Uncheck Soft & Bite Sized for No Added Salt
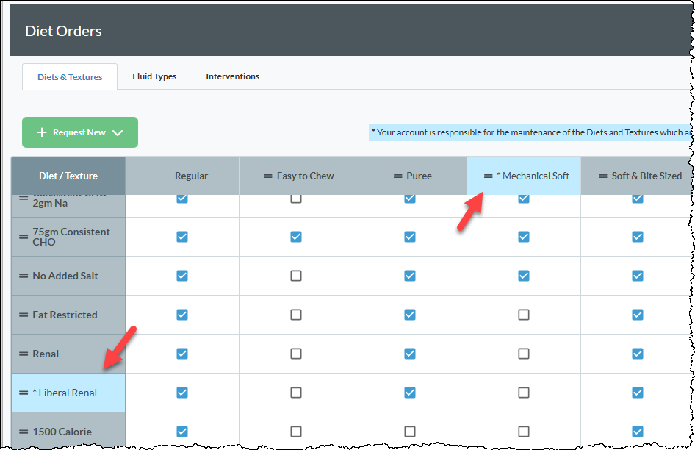The height and width of the screenshot is (450, 695). pos(638,276)
